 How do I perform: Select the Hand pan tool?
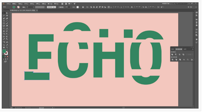coord(4,48)
